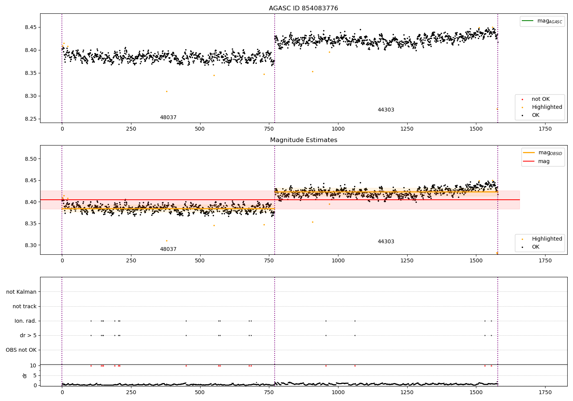
Task: Click the red 'not OK' legend marker dot
Action: coord(522,100)
